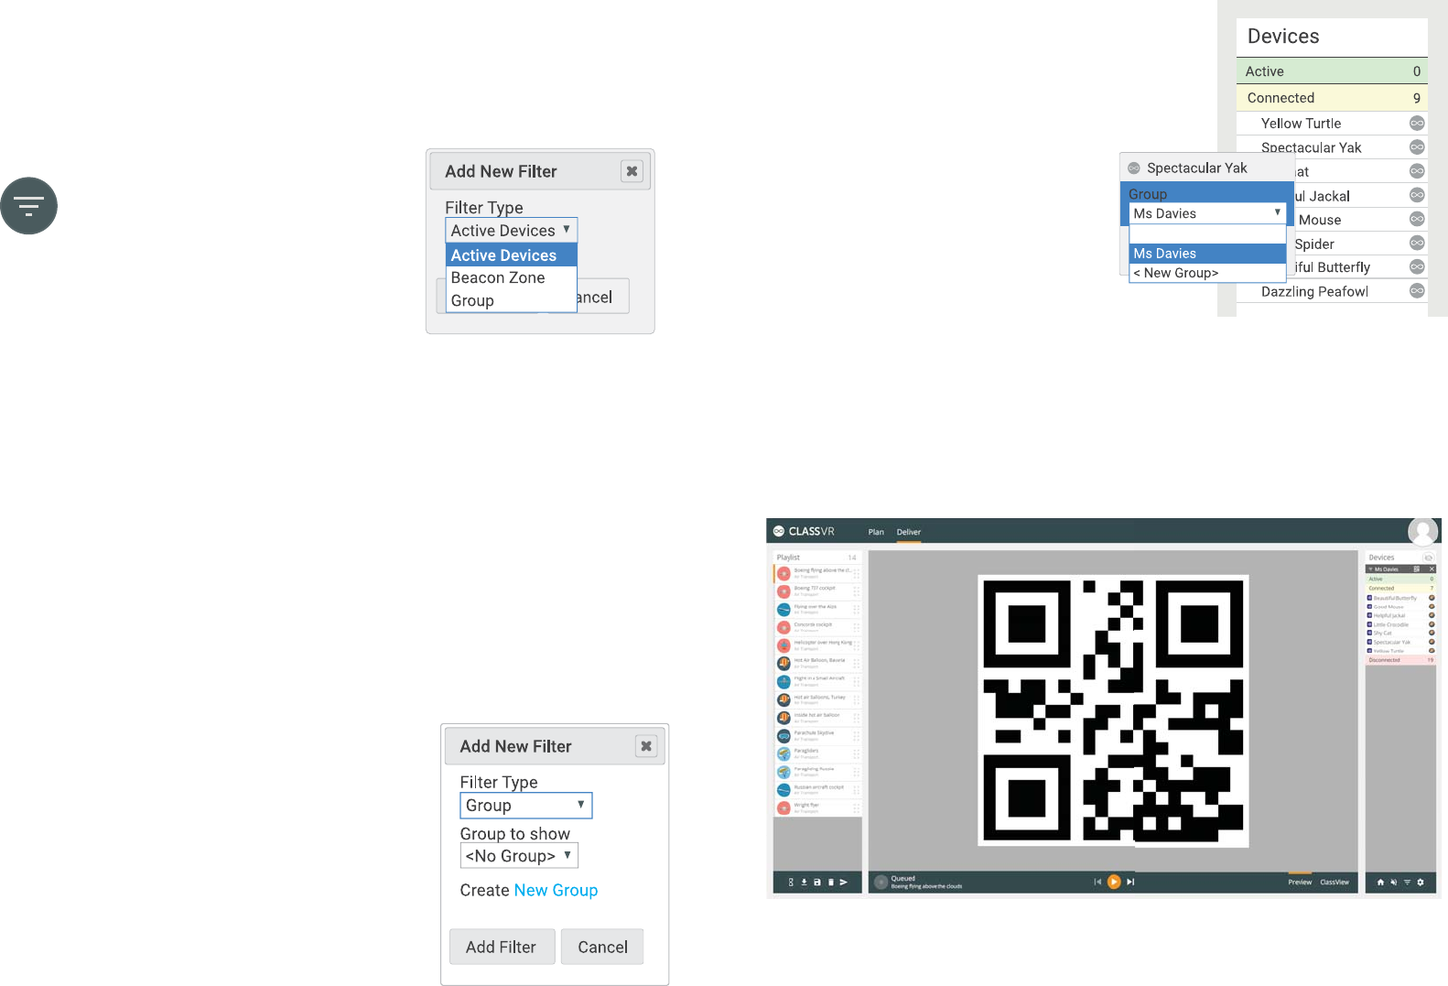Skip to next playlist track
The width and height of the screenshot is (1448, 986).
(1130, 882)
